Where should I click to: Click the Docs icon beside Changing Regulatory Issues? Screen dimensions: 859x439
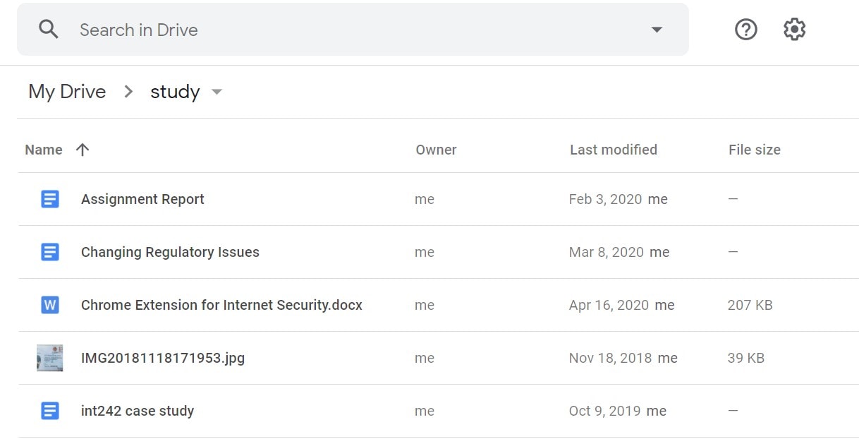(49, 252)
